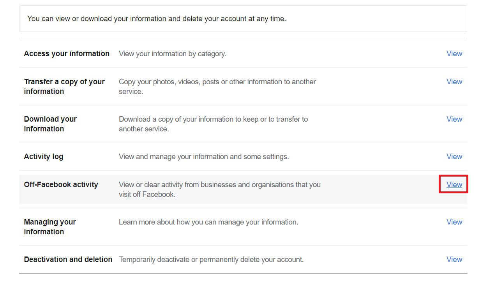Screen dimensions: 503x283
Task: Click 'Learn more about how you can manage' description
Action: pos(208,222)
